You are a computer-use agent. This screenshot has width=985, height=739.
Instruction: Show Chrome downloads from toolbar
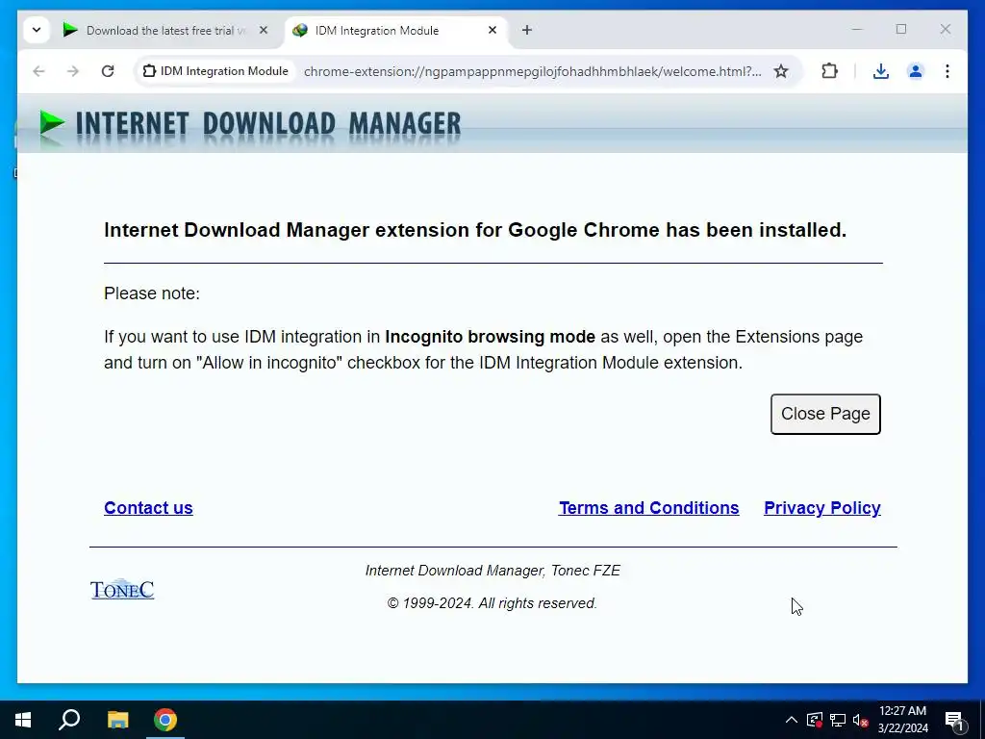pyautogui.click(x=881, y=71)
